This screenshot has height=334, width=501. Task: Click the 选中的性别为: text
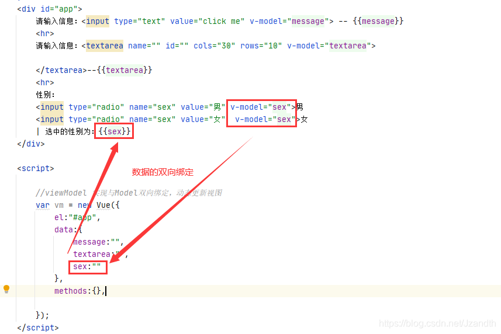70,131
